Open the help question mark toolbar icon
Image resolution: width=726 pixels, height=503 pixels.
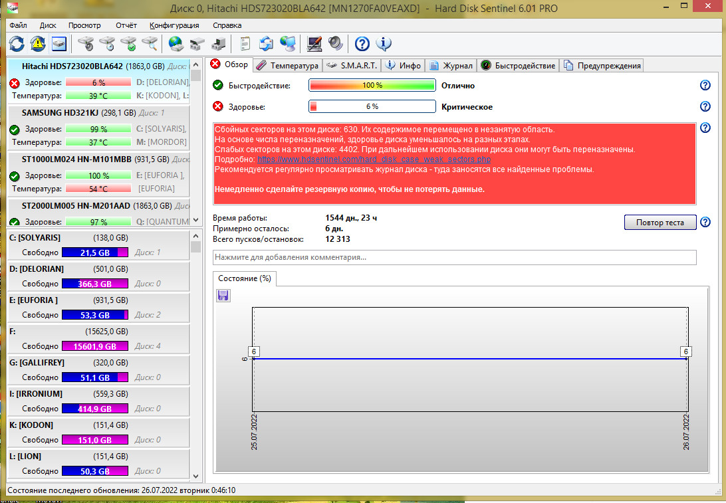click(362, 44)
